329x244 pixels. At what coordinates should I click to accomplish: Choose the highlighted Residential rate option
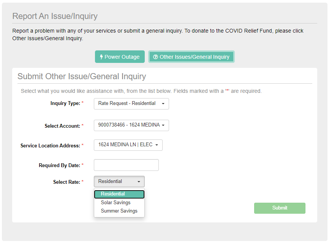click(119, 194)
